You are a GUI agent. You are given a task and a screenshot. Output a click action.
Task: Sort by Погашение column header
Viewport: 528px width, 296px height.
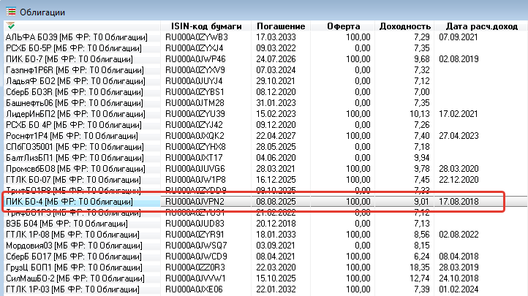pyautogui.click(x=281, y=26)
